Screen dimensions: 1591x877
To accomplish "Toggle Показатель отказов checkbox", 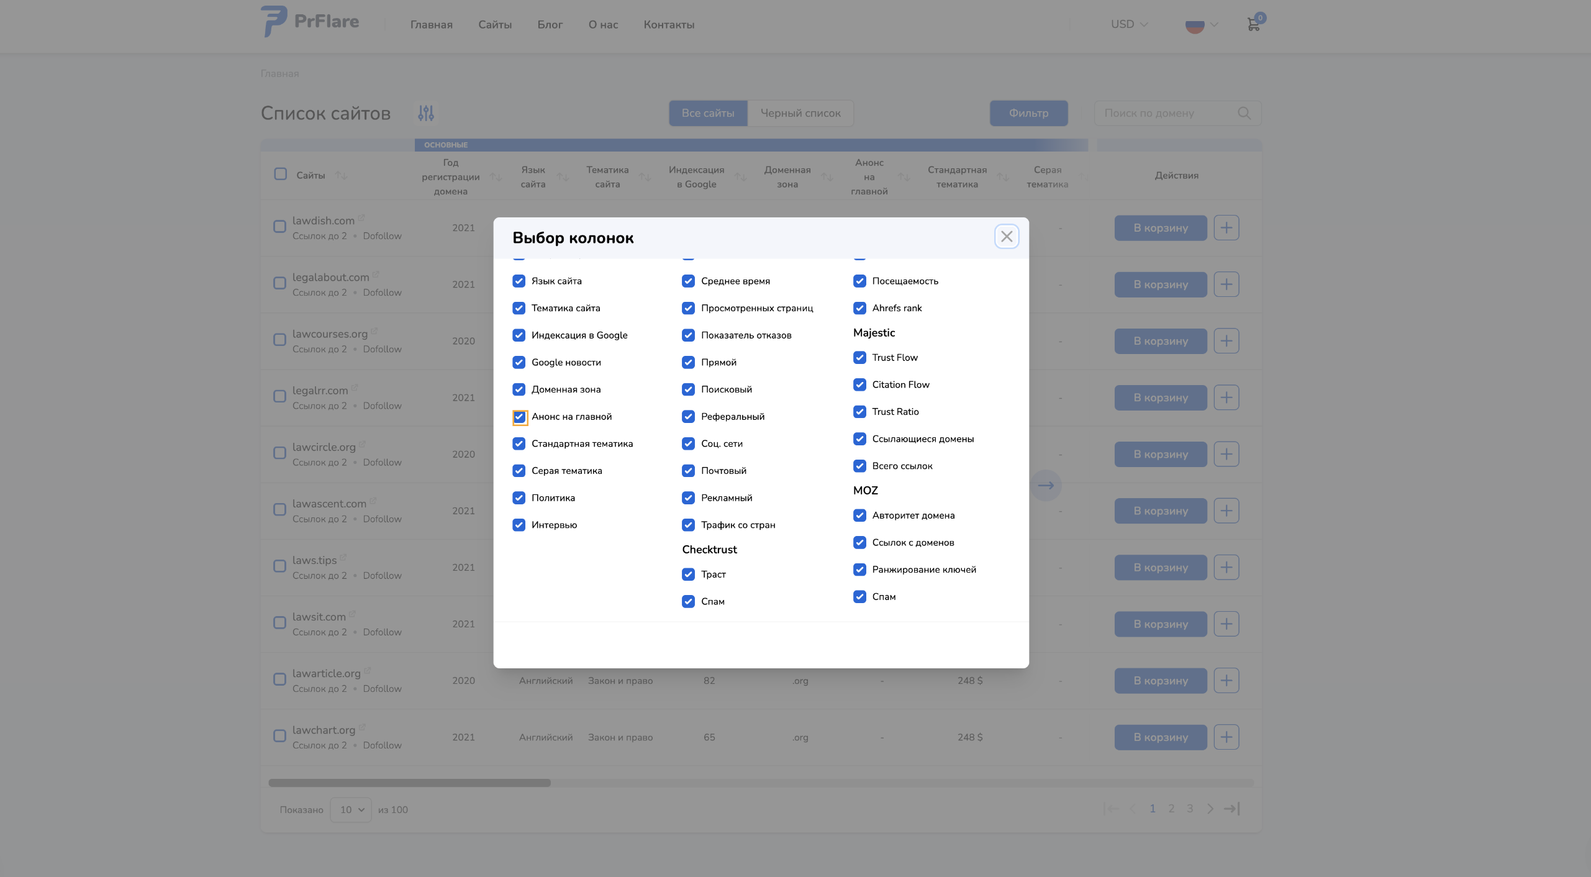I will pos(688,335).
